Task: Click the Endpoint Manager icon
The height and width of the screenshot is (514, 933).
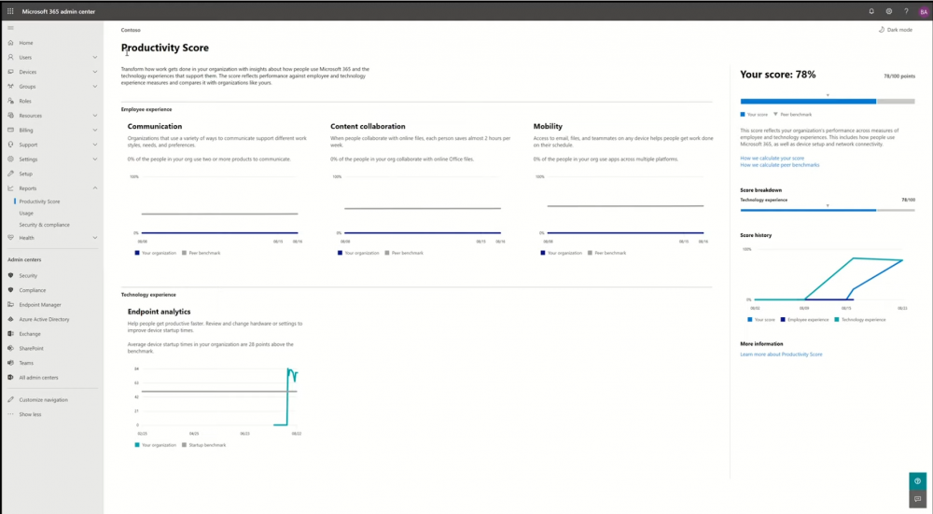Action: tap(10, 305)
